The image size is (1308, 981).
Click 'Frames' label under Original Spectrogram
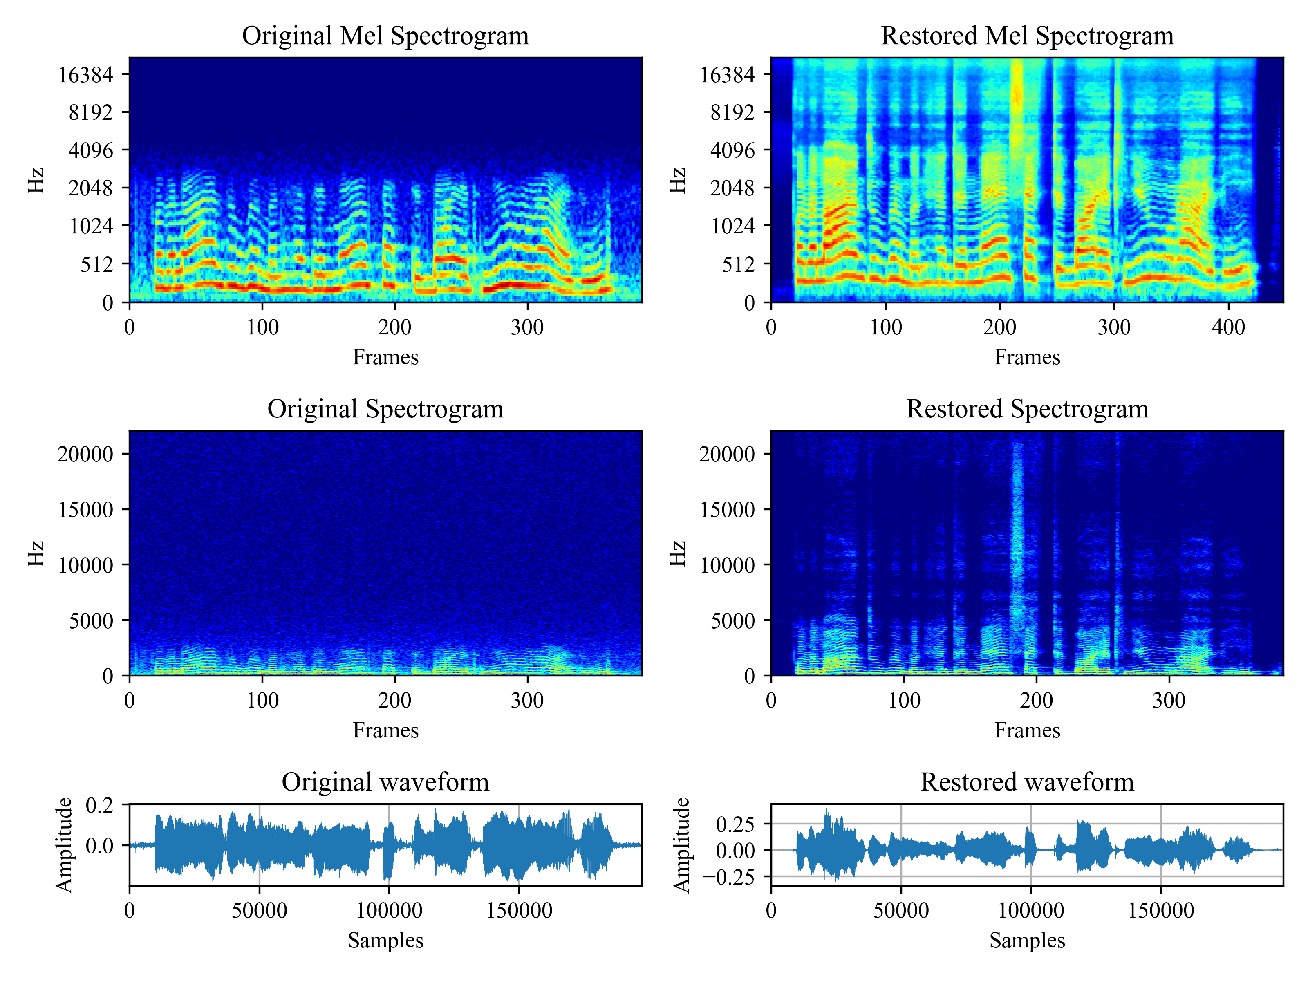385,730
